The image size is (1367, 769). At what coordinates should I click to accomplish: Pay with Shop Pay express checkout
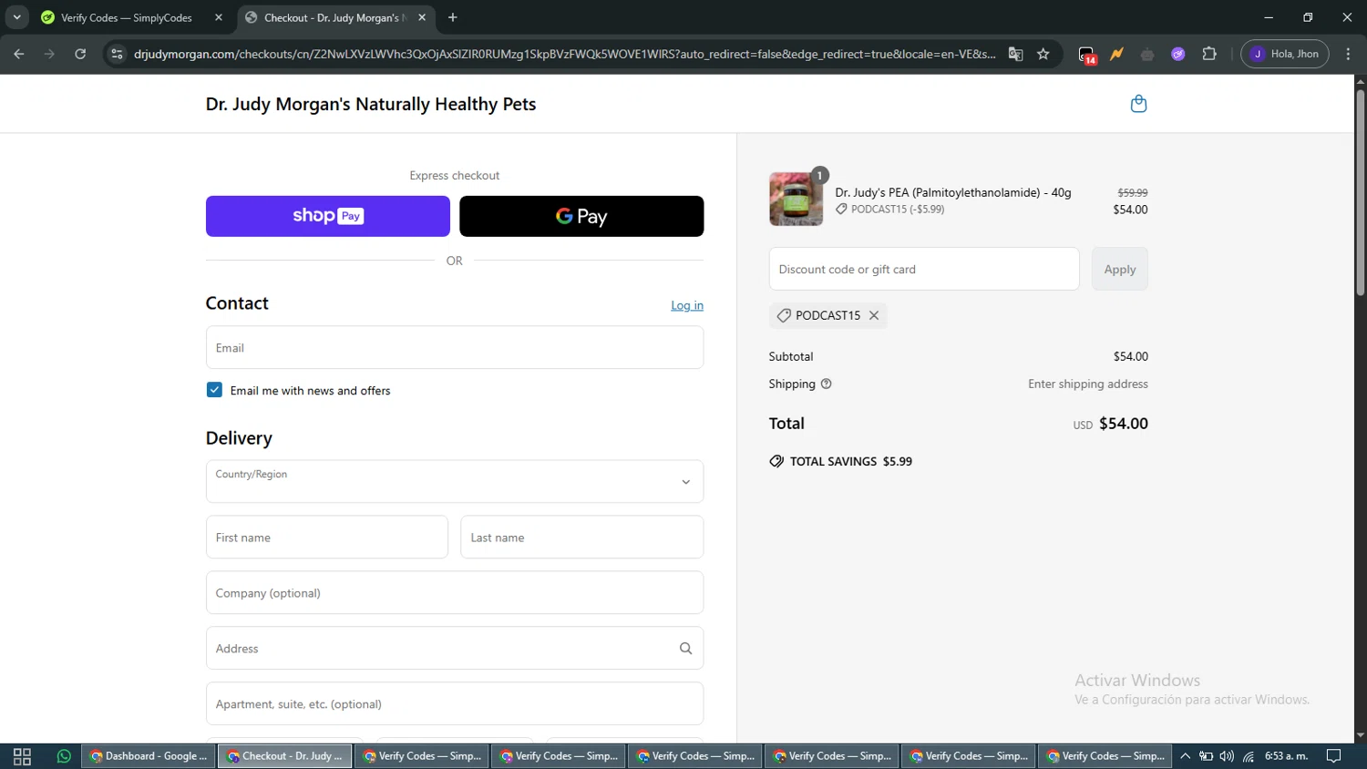click(x=328, y=216)
